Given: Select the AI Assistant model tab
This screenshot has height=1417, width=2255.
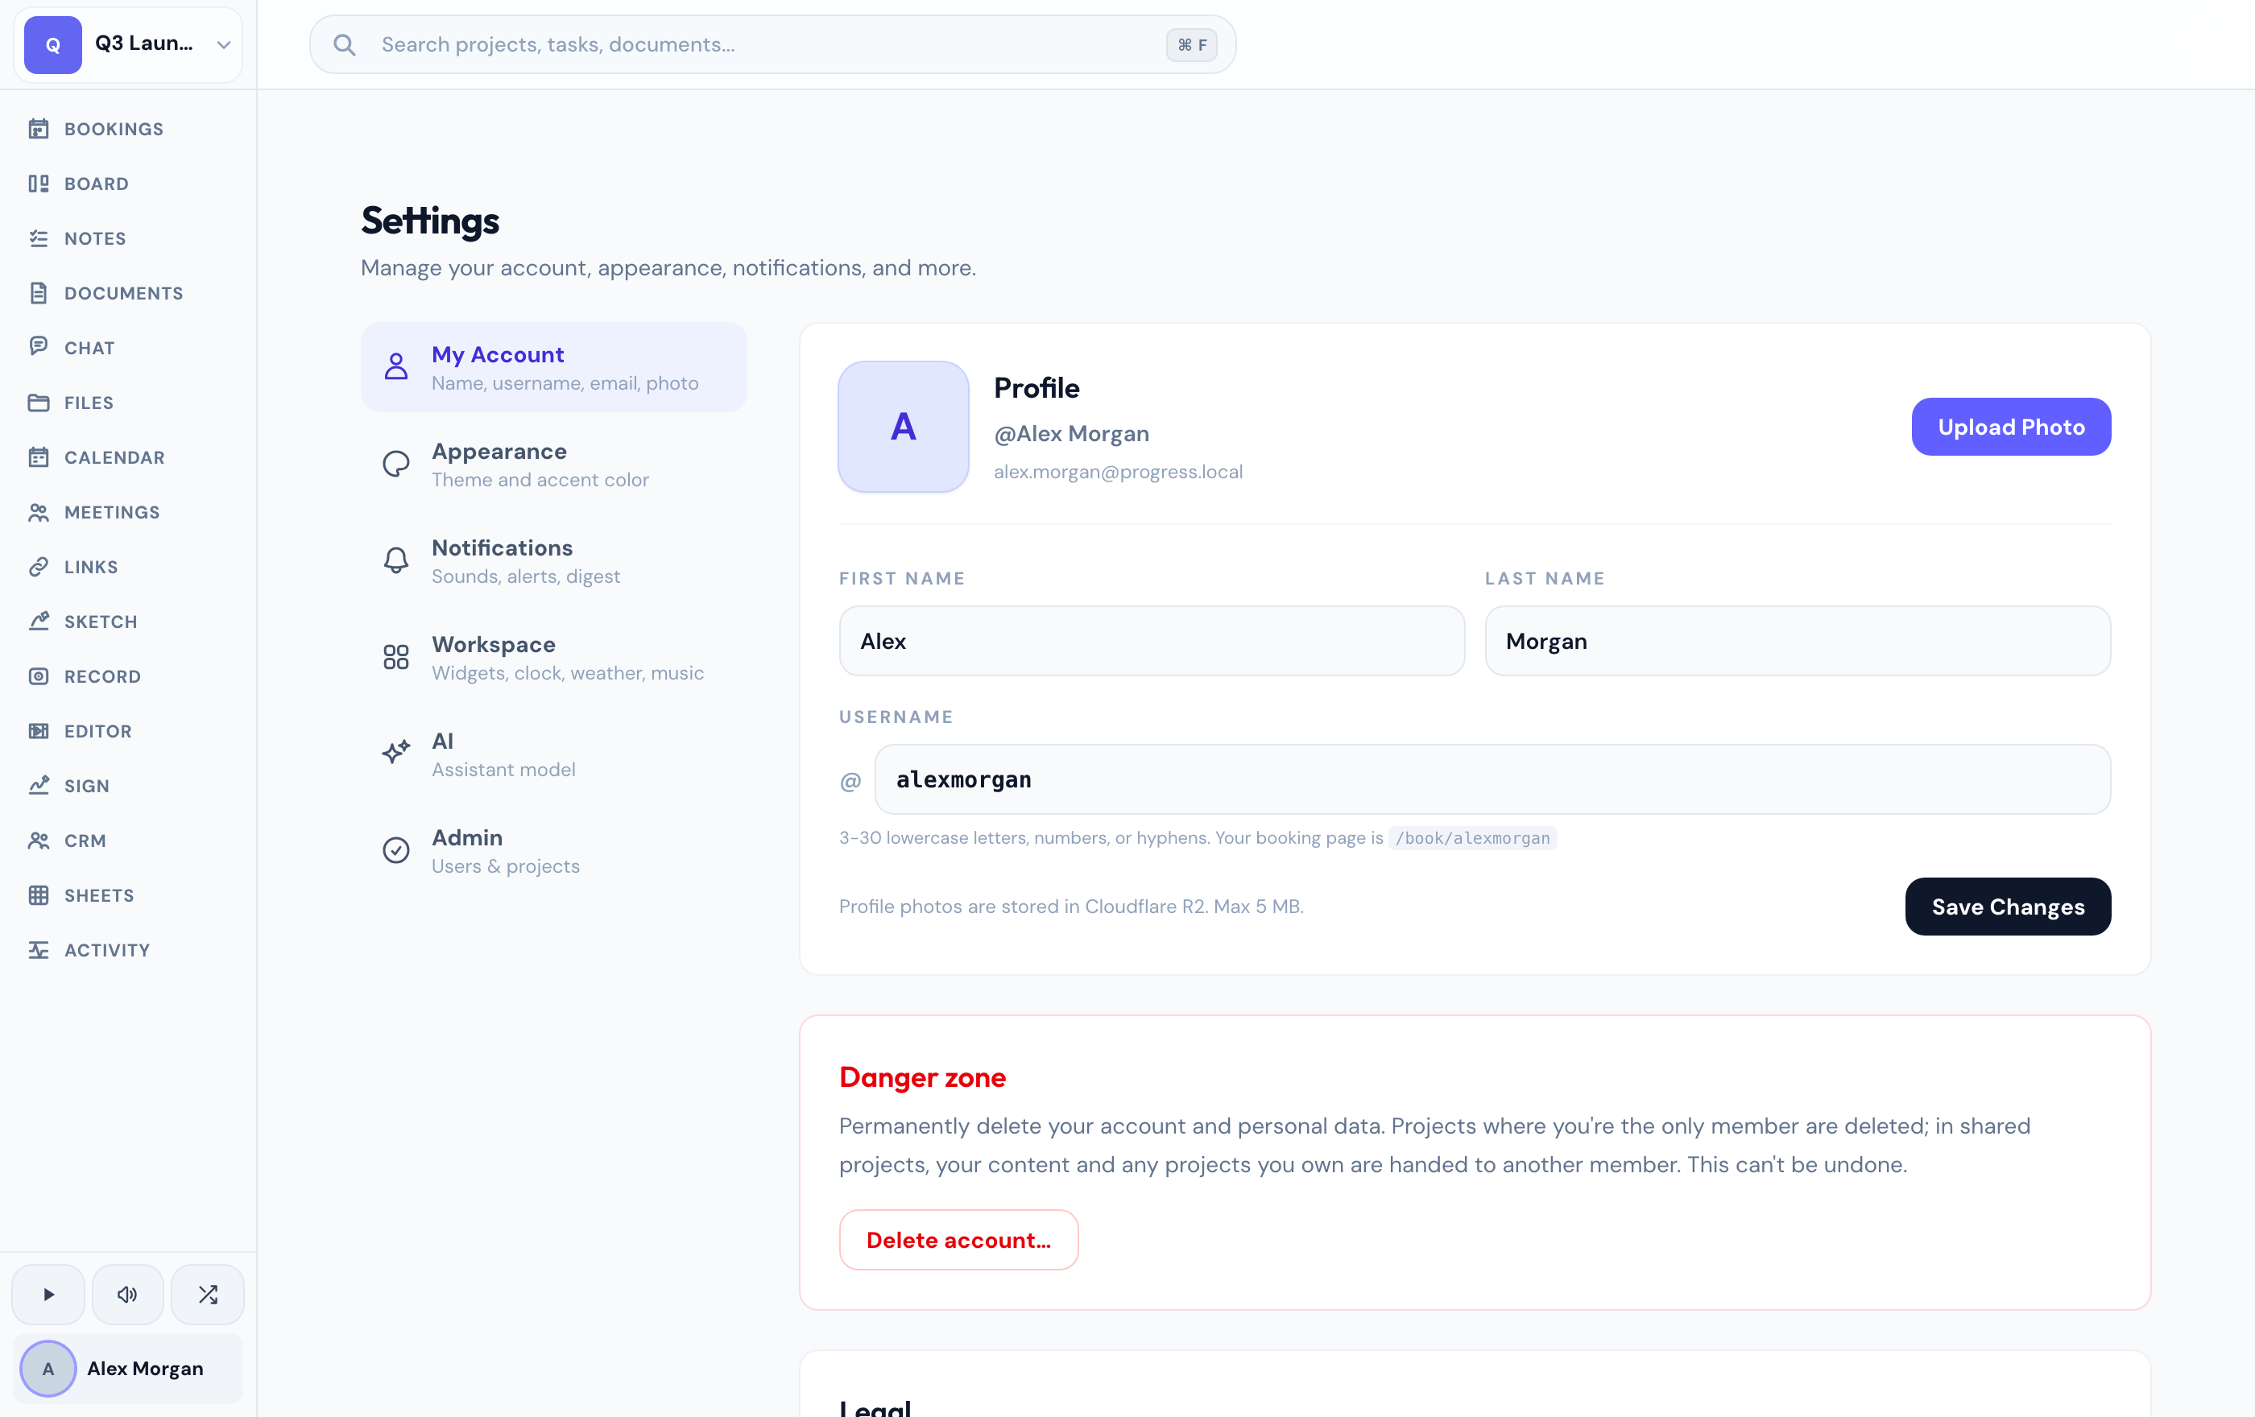Looking at the screenshot, I should (553, 754).
